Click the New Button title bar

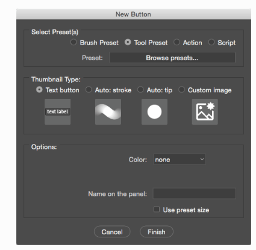(134, 14)
